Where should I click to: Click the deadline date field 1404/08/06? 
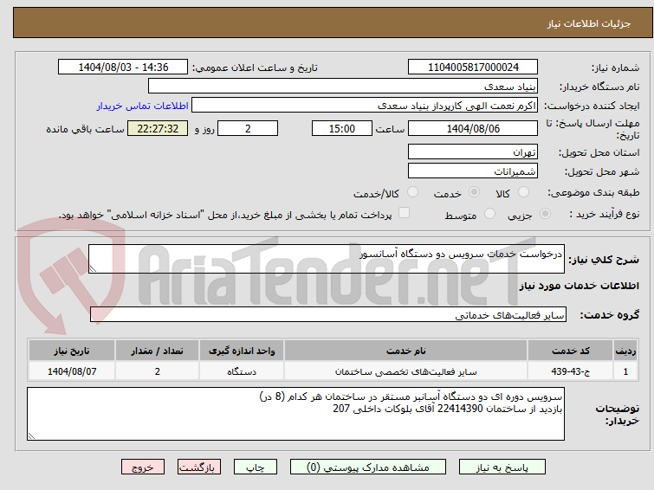473,128
